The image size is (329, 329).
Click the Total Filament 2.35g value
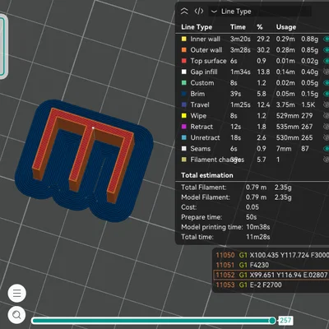coord(283,188)
